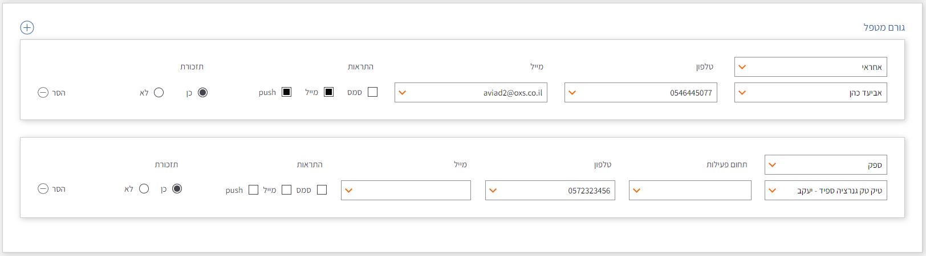Click the empty מייל field in supplier row

pos(405,191)
